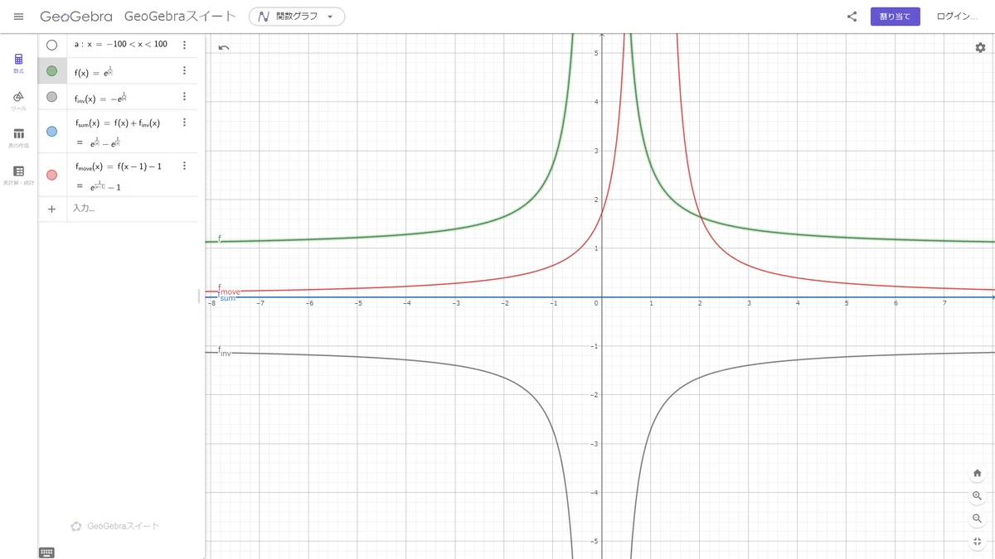Open the virtual keyboard icon

click(x=46, y=552)
